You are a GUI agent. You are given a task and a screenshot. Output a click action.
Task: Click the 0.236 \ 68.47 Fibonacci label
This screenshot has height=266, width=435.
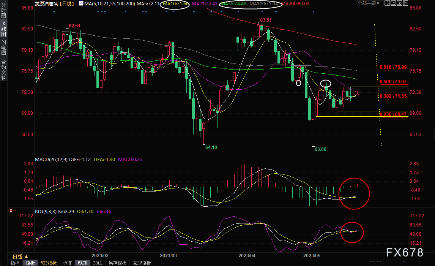393,114
